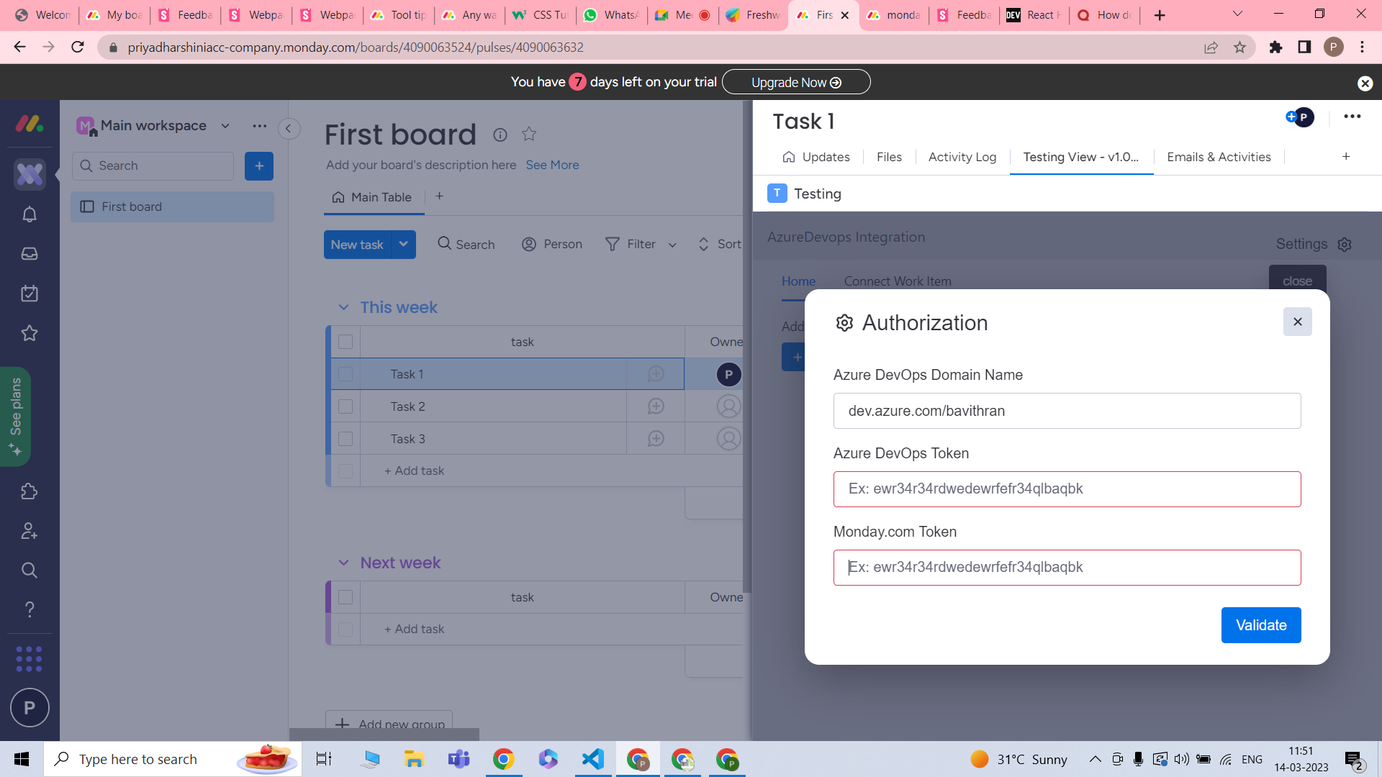The image size is (1382, 777).
Task: Assign owner avatar for Task 2
Action: click(728, 406)
